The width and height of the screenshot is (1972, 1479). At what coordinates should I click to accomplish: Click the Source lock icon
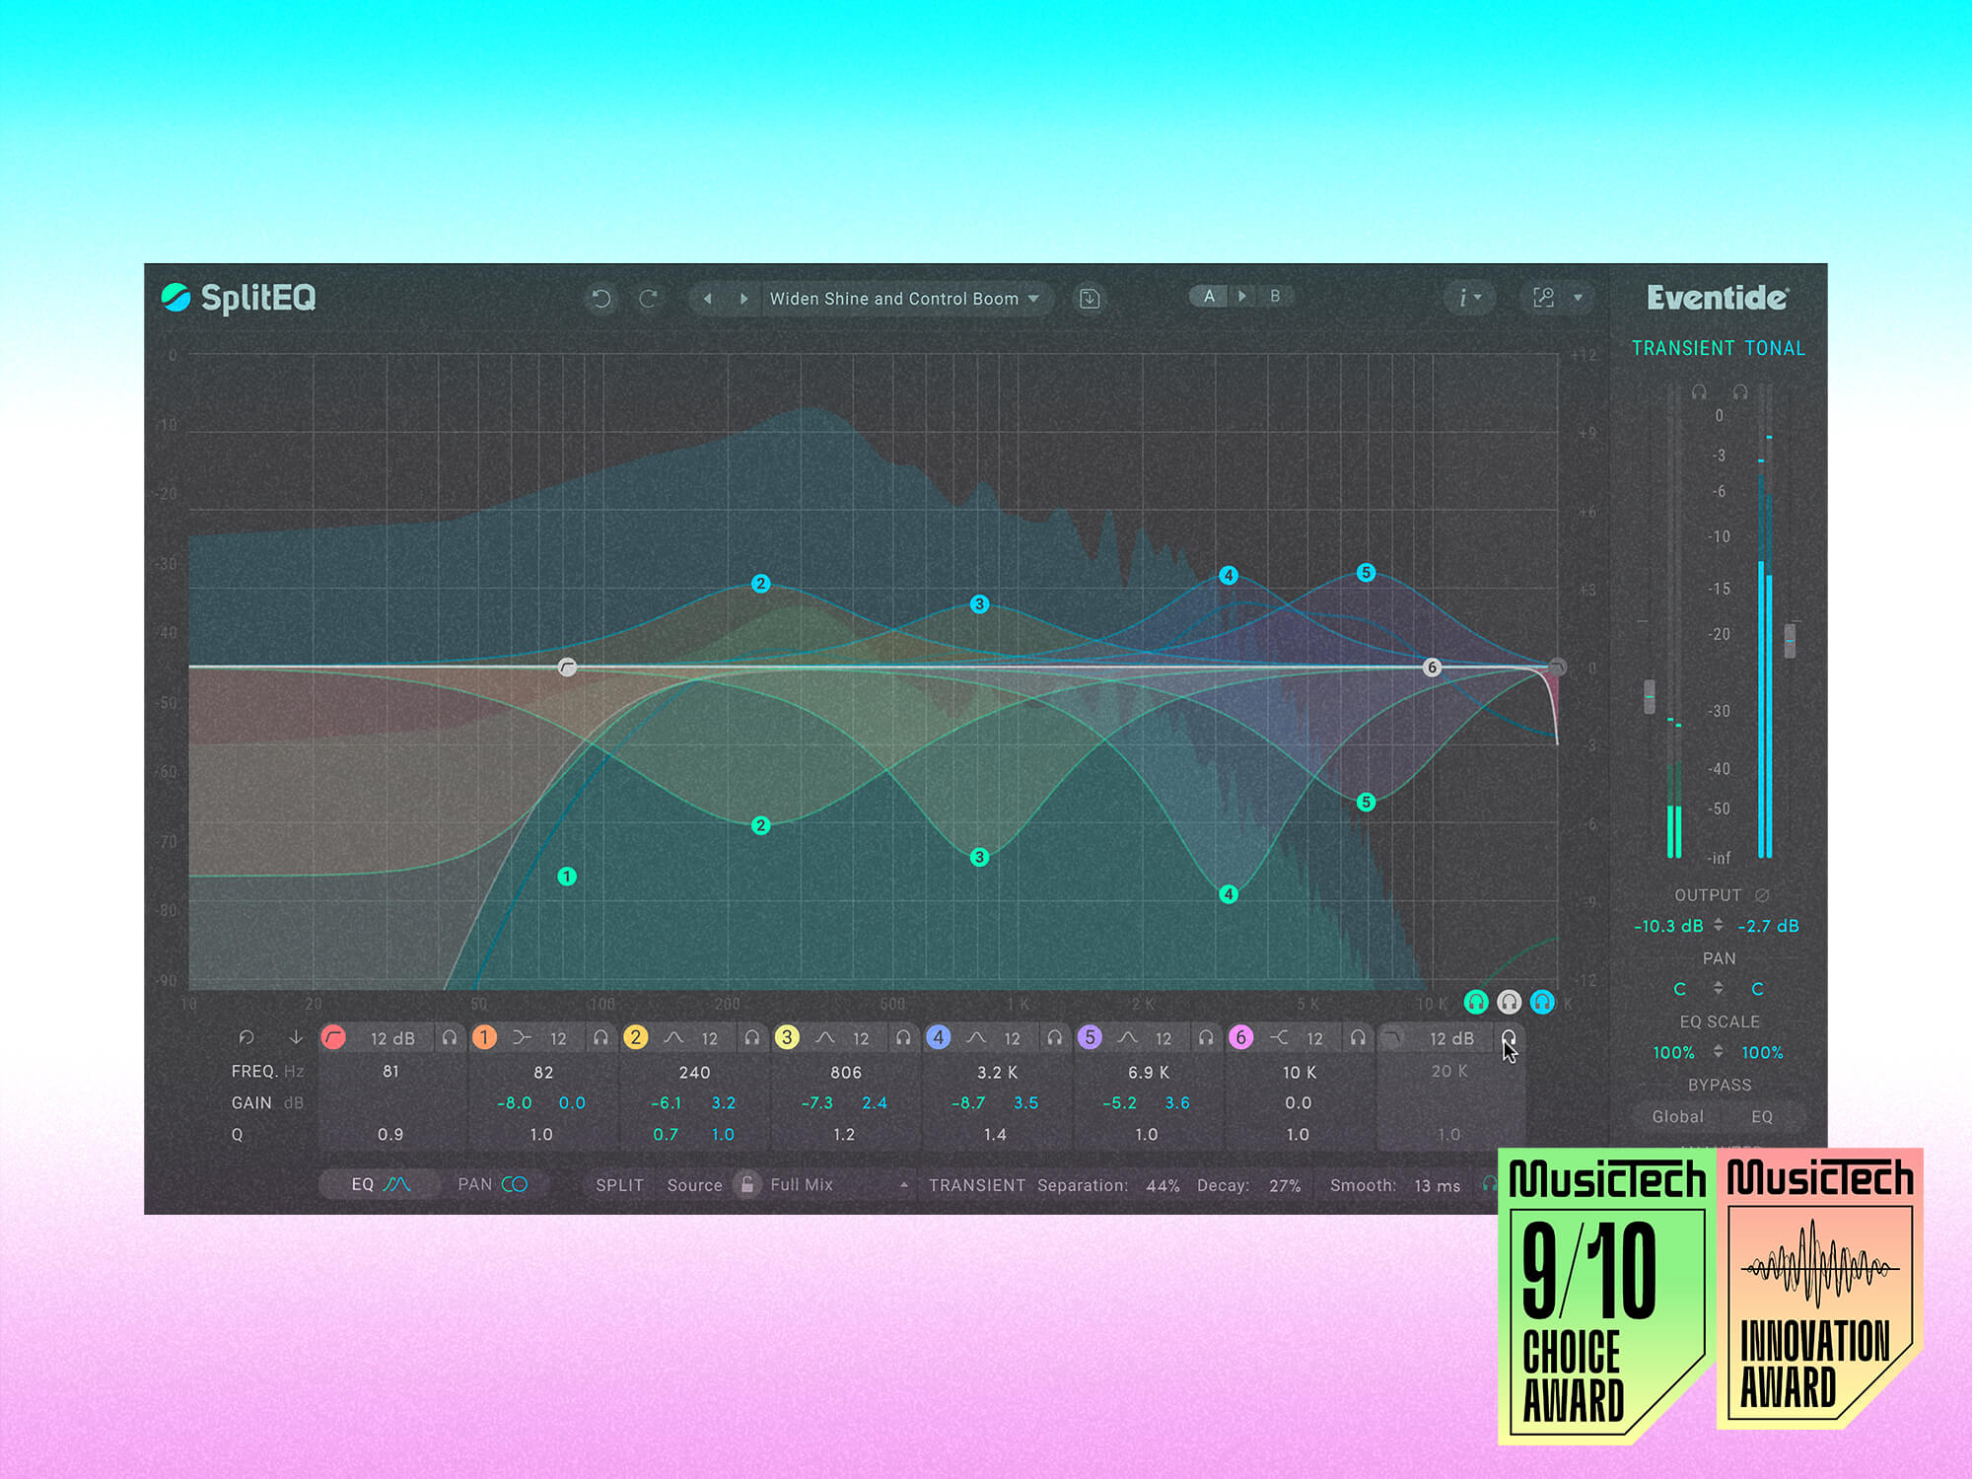point(747,1184)
